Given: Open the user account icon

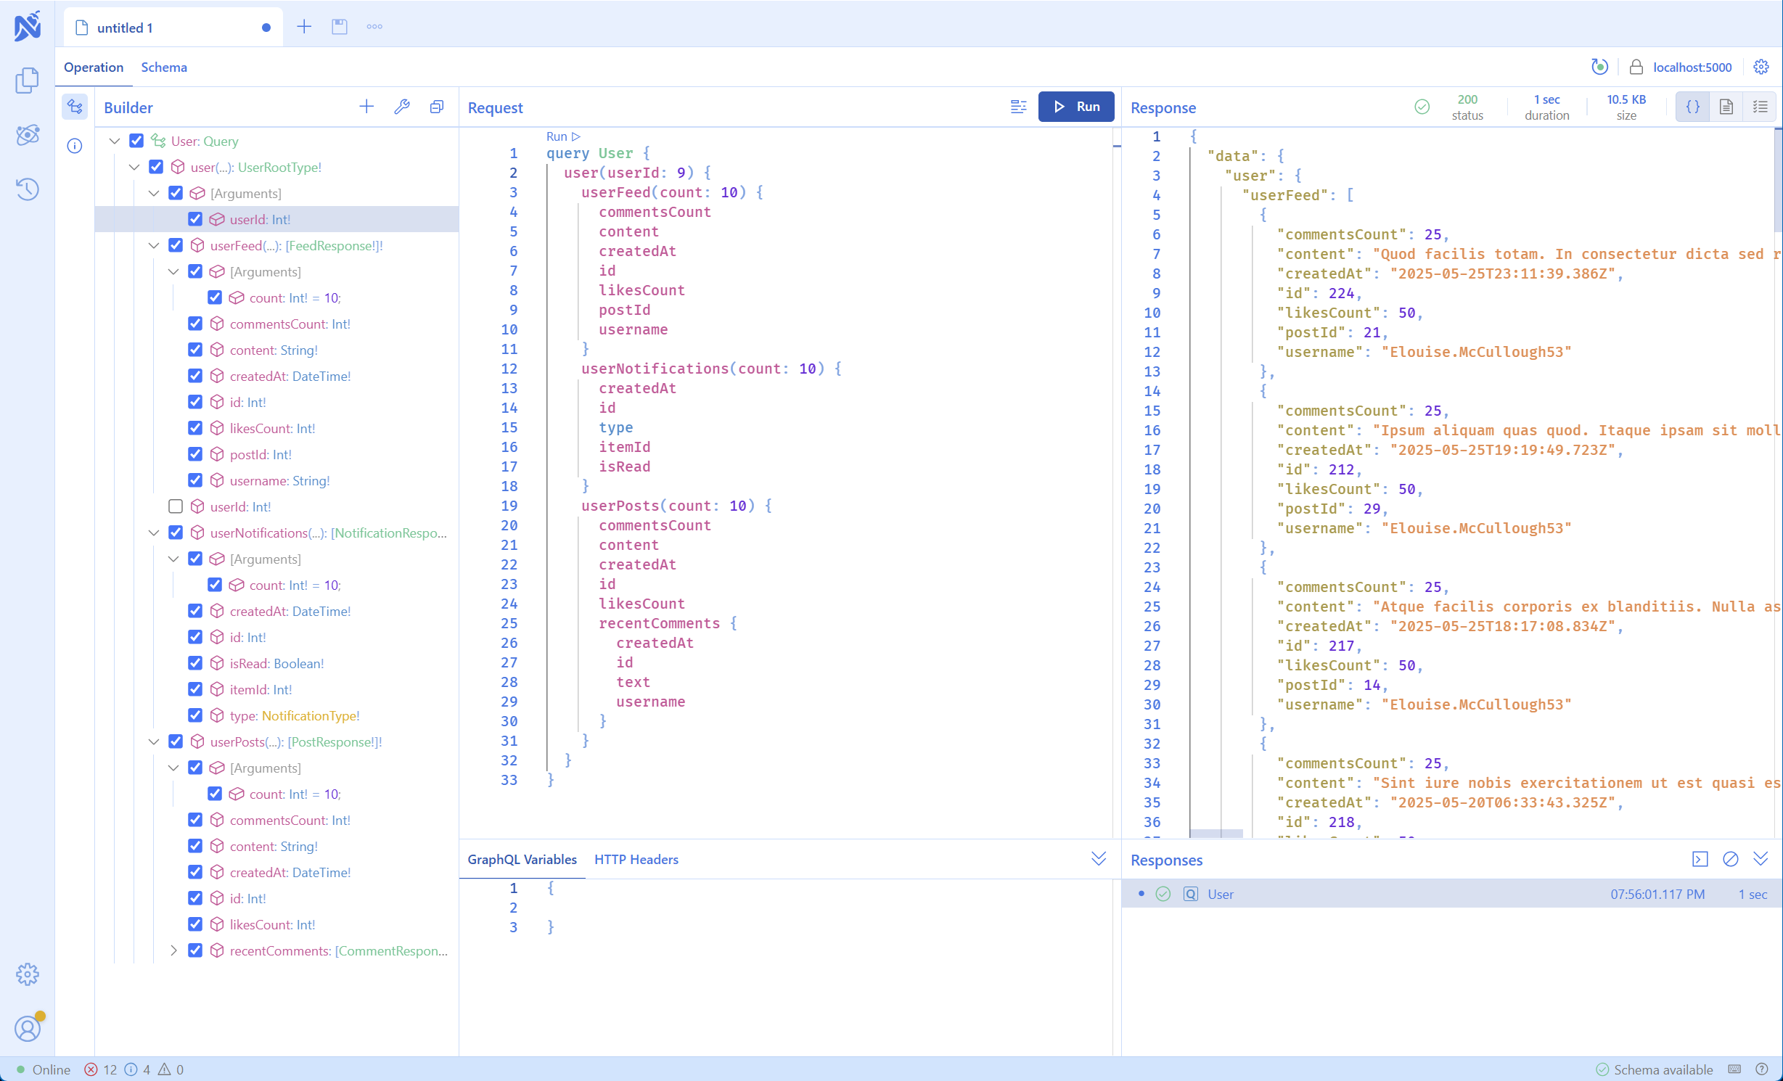Looking at the screenshot, I should point(28,1028).
